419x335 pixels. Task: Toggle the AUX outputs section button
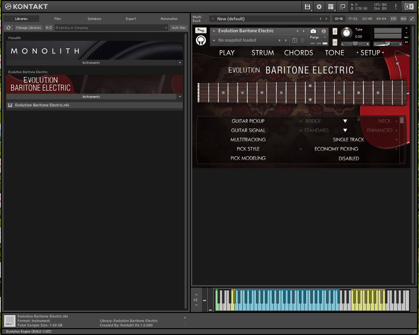[403, 19]
